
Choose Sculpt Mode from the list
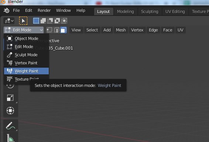[x=26, y=55]
